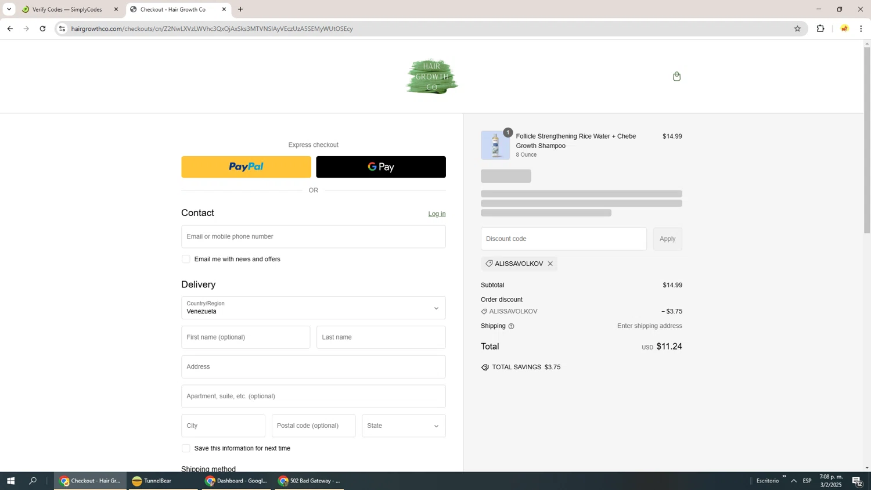The height and width of the screenshot is (490, 871).
Task: Go back to the previous page
Action: (x=10, y=28)
